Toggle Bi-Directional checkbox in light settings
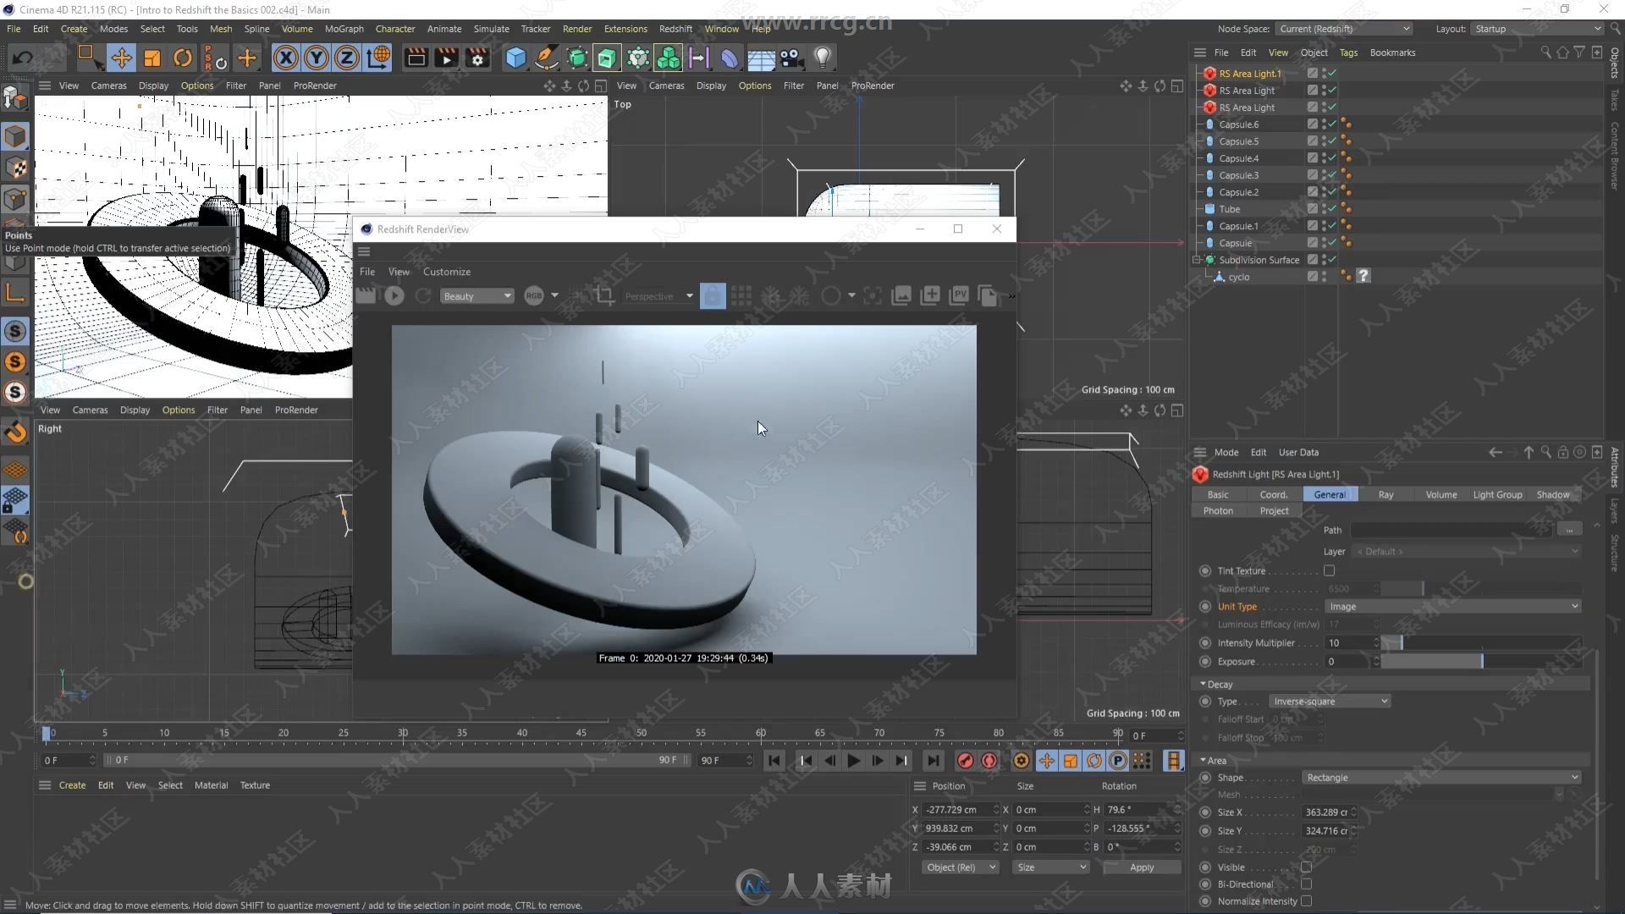 pos(1305,883)
